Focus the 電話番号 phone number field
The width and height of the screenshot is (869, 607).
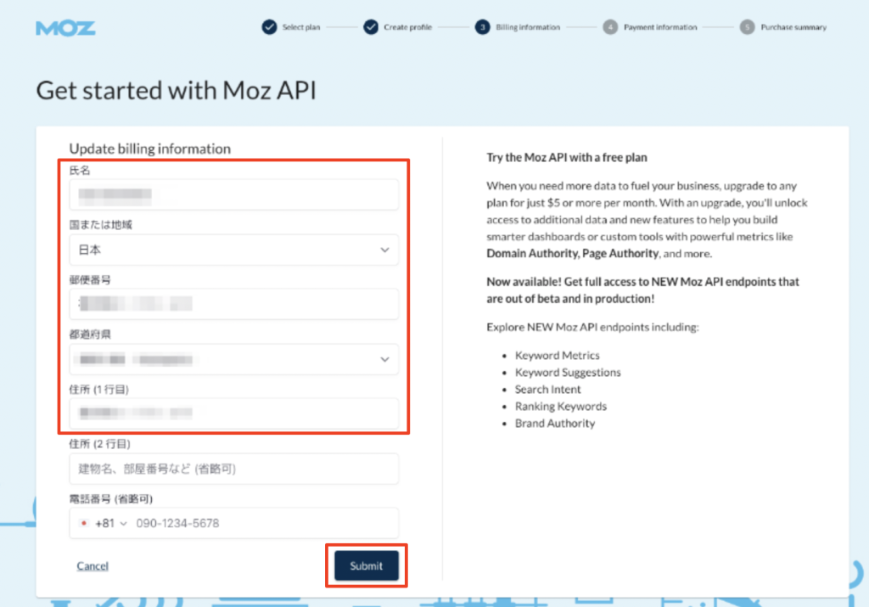(x=263, y=524)
